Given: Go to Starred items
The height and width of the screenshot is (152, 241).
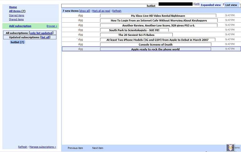Looking at the screenshot, I should click(x=16, y=15).
